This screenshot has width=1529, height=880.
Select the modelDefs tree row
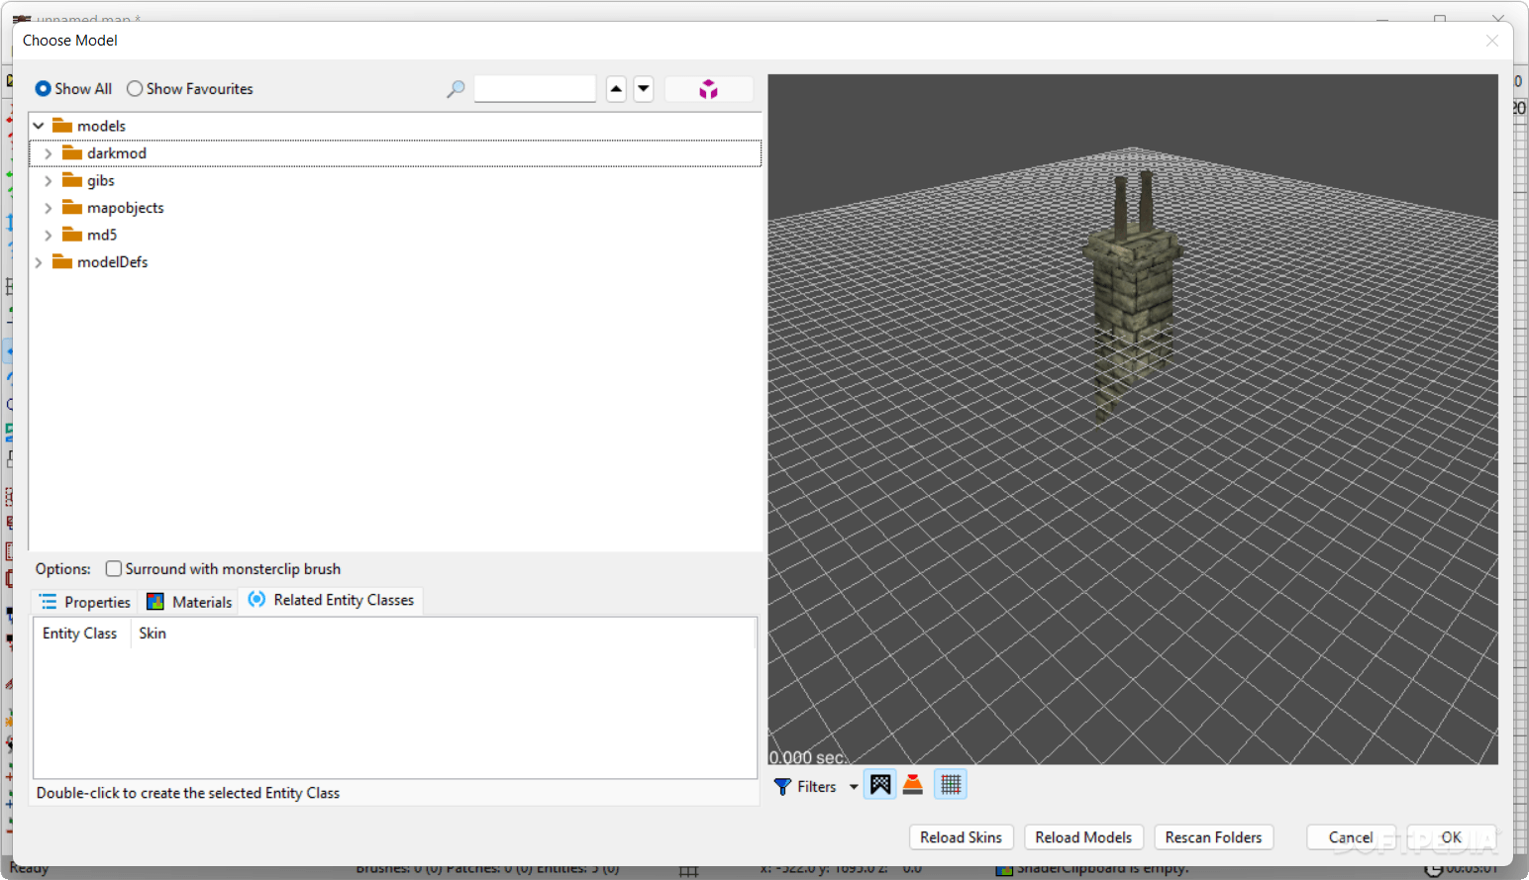tap(395, 262)
